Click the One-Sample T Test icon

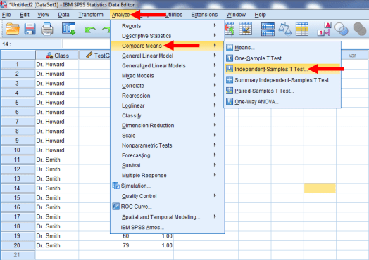point(230,58)
